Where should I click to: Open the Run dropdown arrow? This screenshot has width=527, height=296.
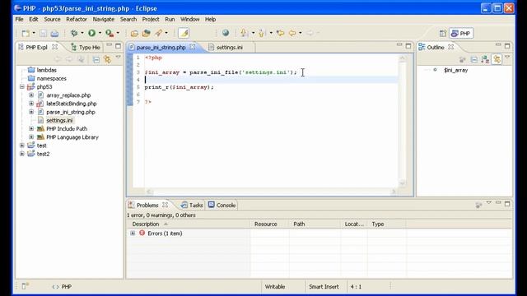tap(100, 33)
